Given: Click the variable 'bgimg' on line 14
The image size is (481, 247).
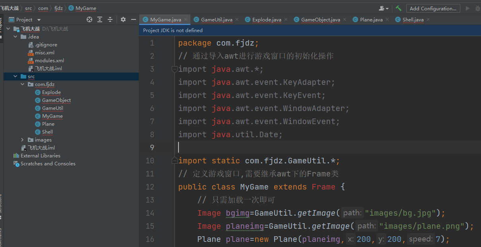Looking at the screenshot, I should point(238,213).
